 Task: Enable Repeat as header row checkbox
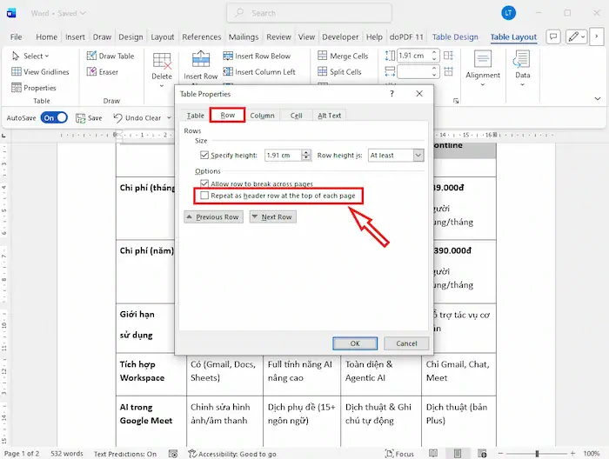(x=204, y=196)
